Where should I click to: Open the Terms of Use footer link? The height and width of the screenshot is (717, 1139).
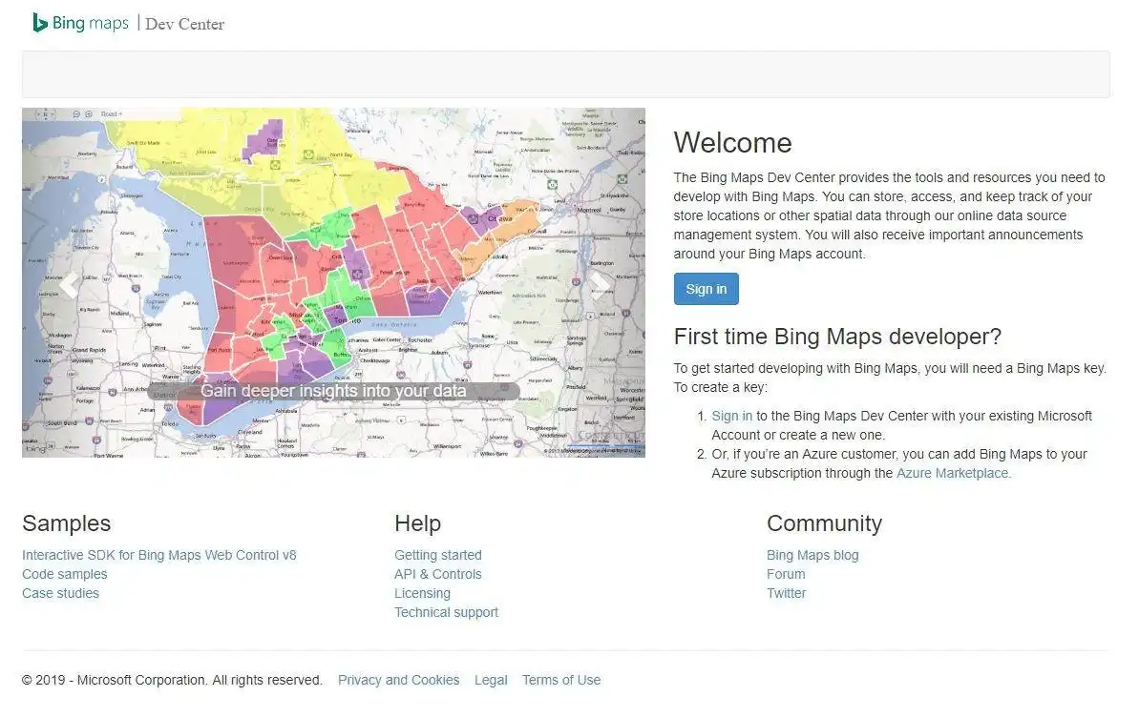point(560,680)
